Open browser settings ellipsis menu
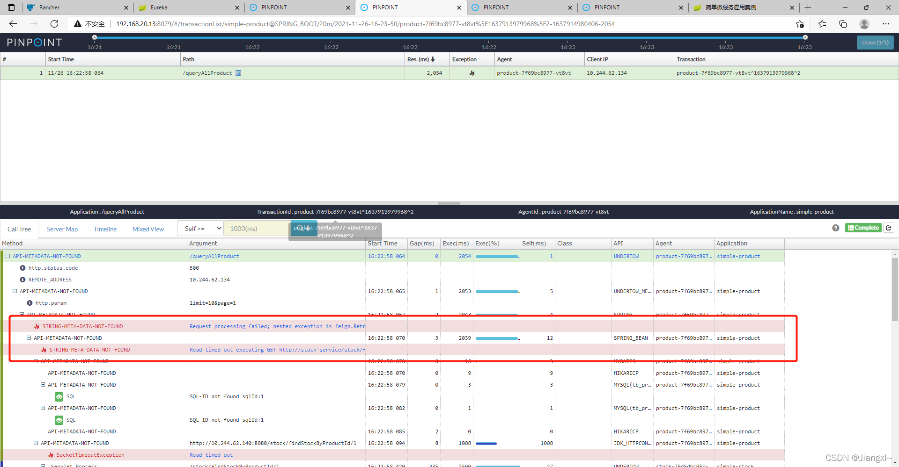Image resolution: width=899 pixels, height=467 pixels. click(885, 24)
